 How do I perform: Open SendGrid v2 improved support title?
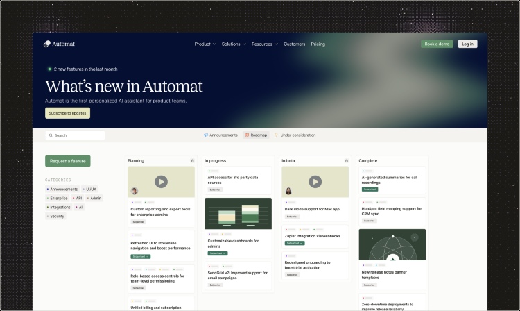237,275
